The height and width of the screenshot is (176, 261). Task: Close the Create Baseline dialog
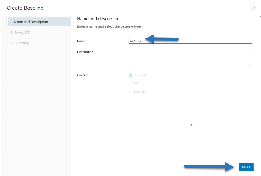pyautogui.click(x=253, y=8)
